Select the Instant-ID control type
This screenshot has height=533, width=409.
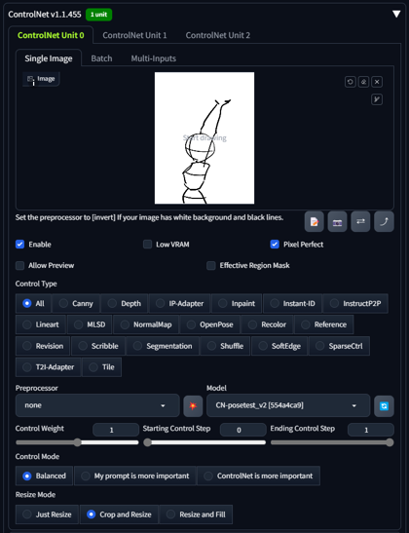pos(292,303)
